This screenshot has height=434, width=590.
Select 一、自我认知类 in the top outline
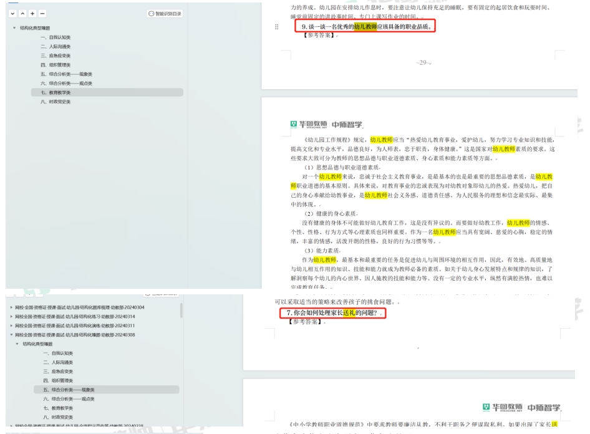pos(55,38)
